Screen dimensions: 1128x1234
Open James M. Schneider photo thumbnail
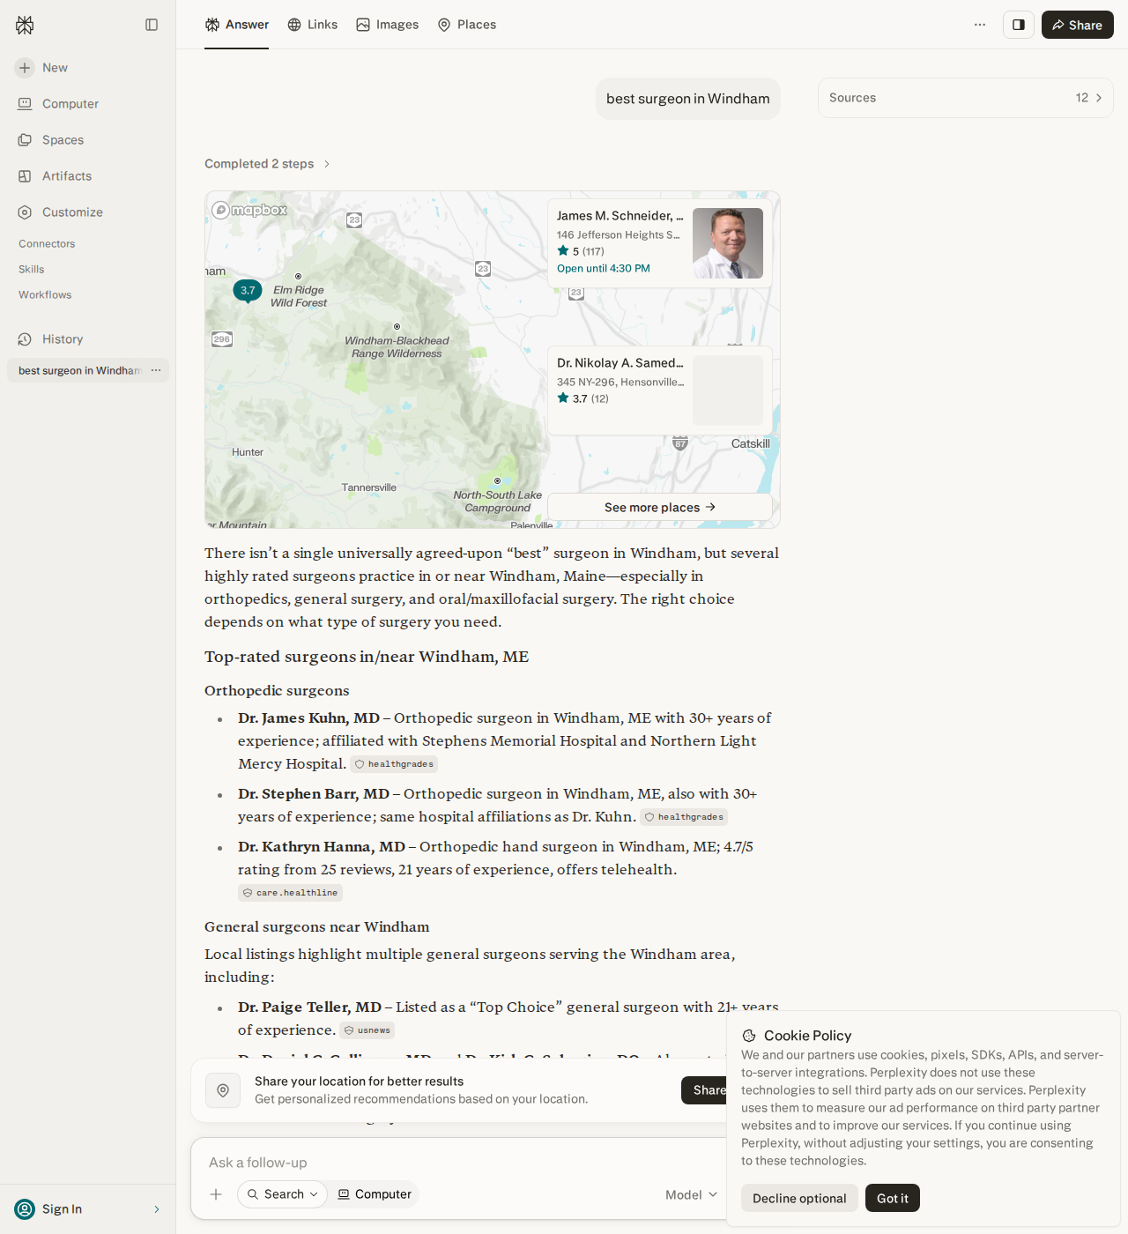click(728, 243)
